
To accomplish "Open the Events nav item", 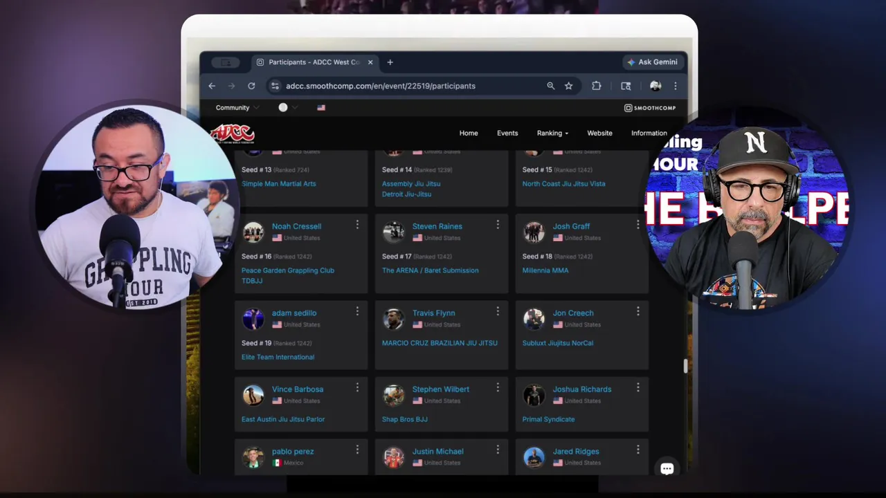I will coord(507,133).
